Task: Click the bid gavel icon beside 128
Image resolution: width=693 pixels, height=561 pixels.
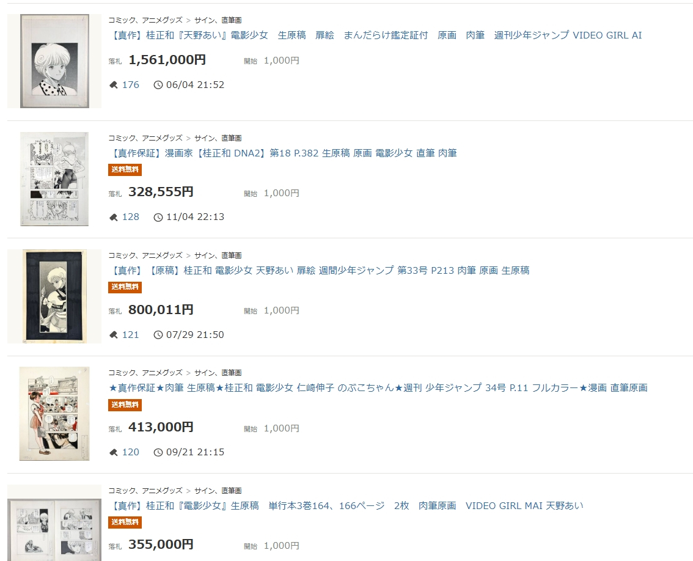Action: click(x=114, y=217)
